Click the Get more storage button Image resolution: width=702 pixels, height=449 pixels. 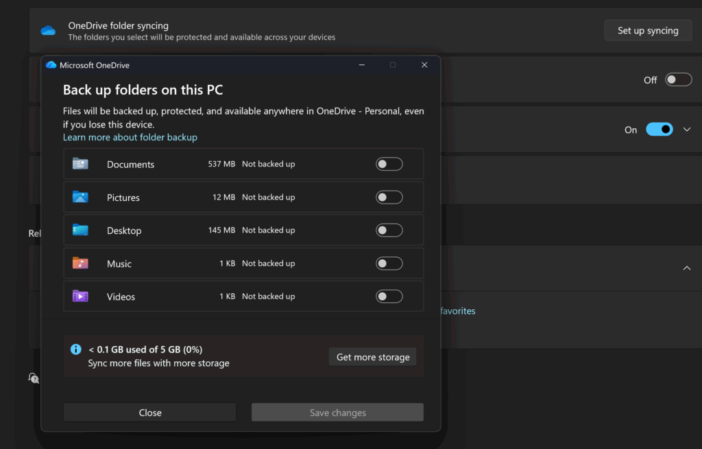coord(372,356)
